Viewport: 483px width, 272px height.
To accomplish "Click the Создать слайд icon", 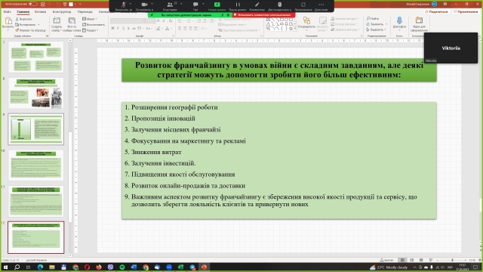I will pos(57,20).
